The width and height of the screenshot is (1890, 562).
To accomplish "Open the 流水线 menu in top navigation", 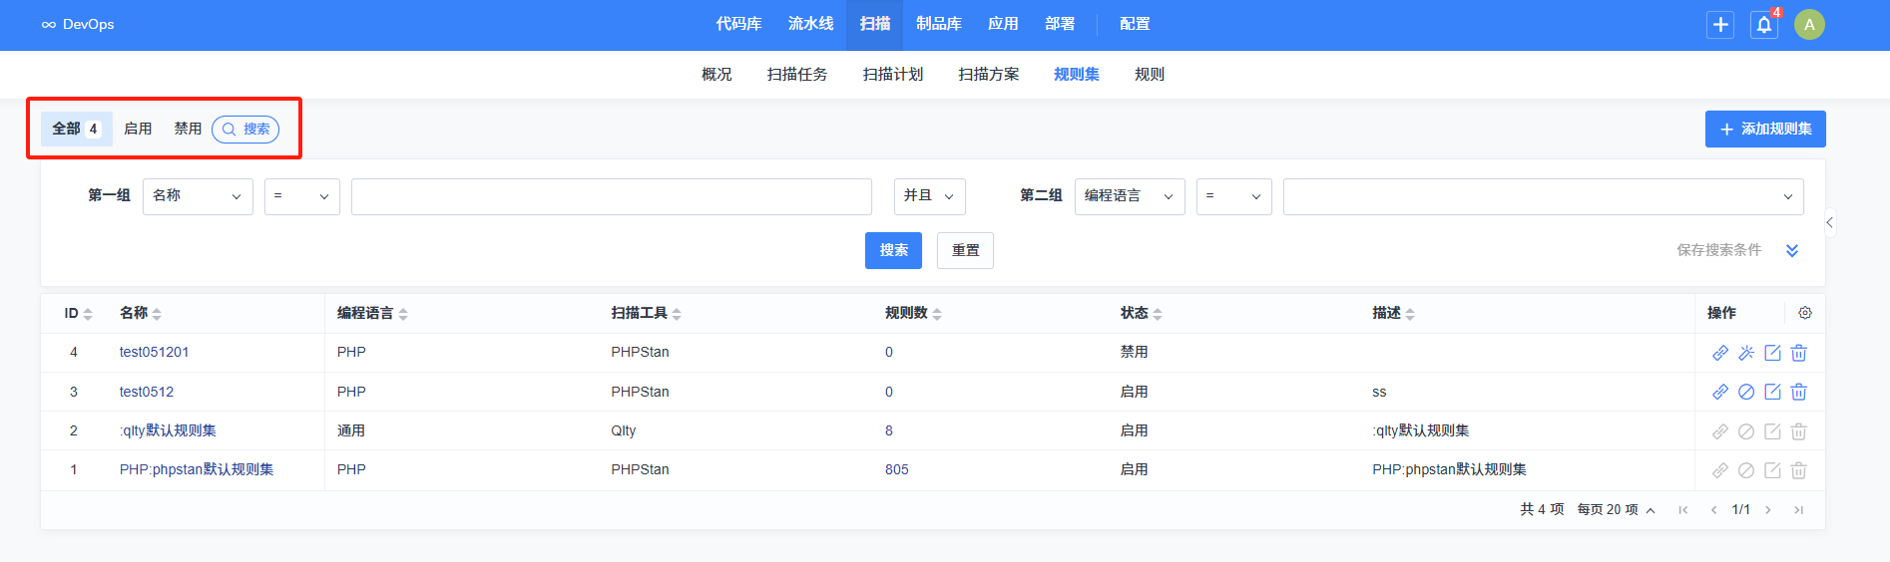I will point(810,24).
